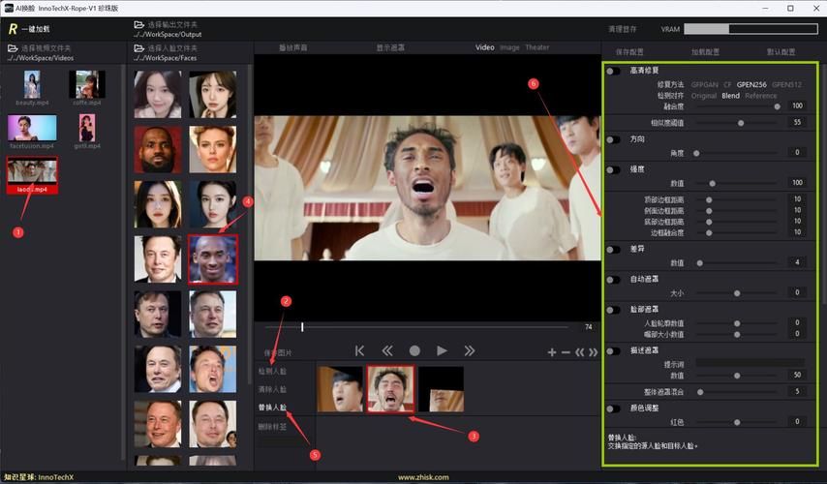This screenshot has height=484, width=827.
Task: Switch to the Image tab
Action: point(509,47)
